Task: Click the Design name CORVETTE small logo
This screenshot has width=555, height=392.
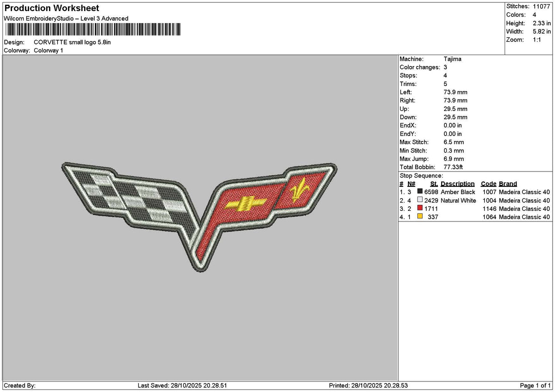Action: [73, 42]
